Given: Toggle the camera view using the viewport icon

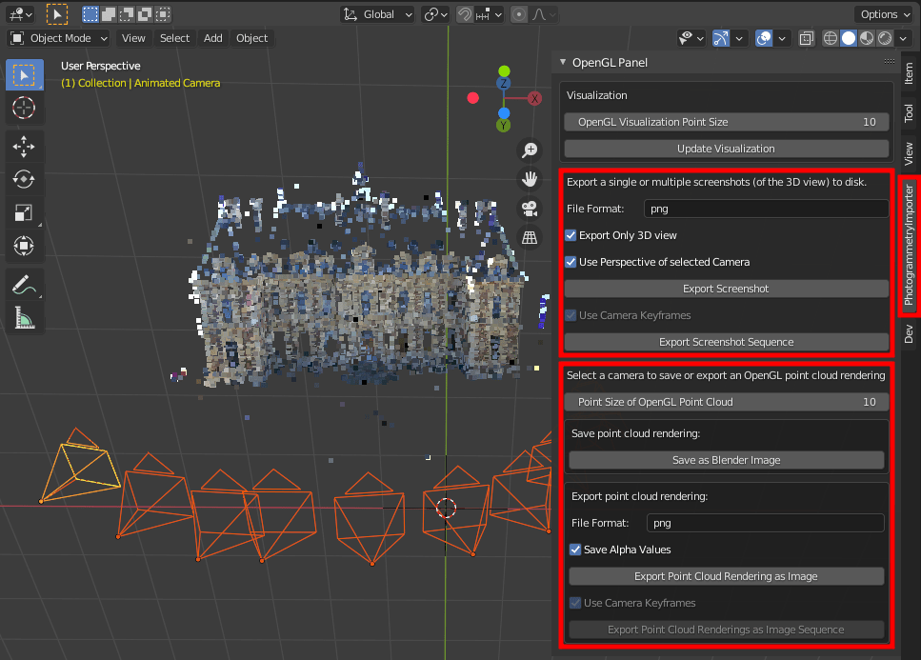Looking at the screenshot, I should click(530, 210).
